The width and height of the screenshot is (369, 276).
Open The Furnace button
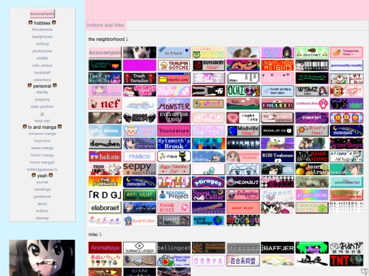click(x=105, y=182)
